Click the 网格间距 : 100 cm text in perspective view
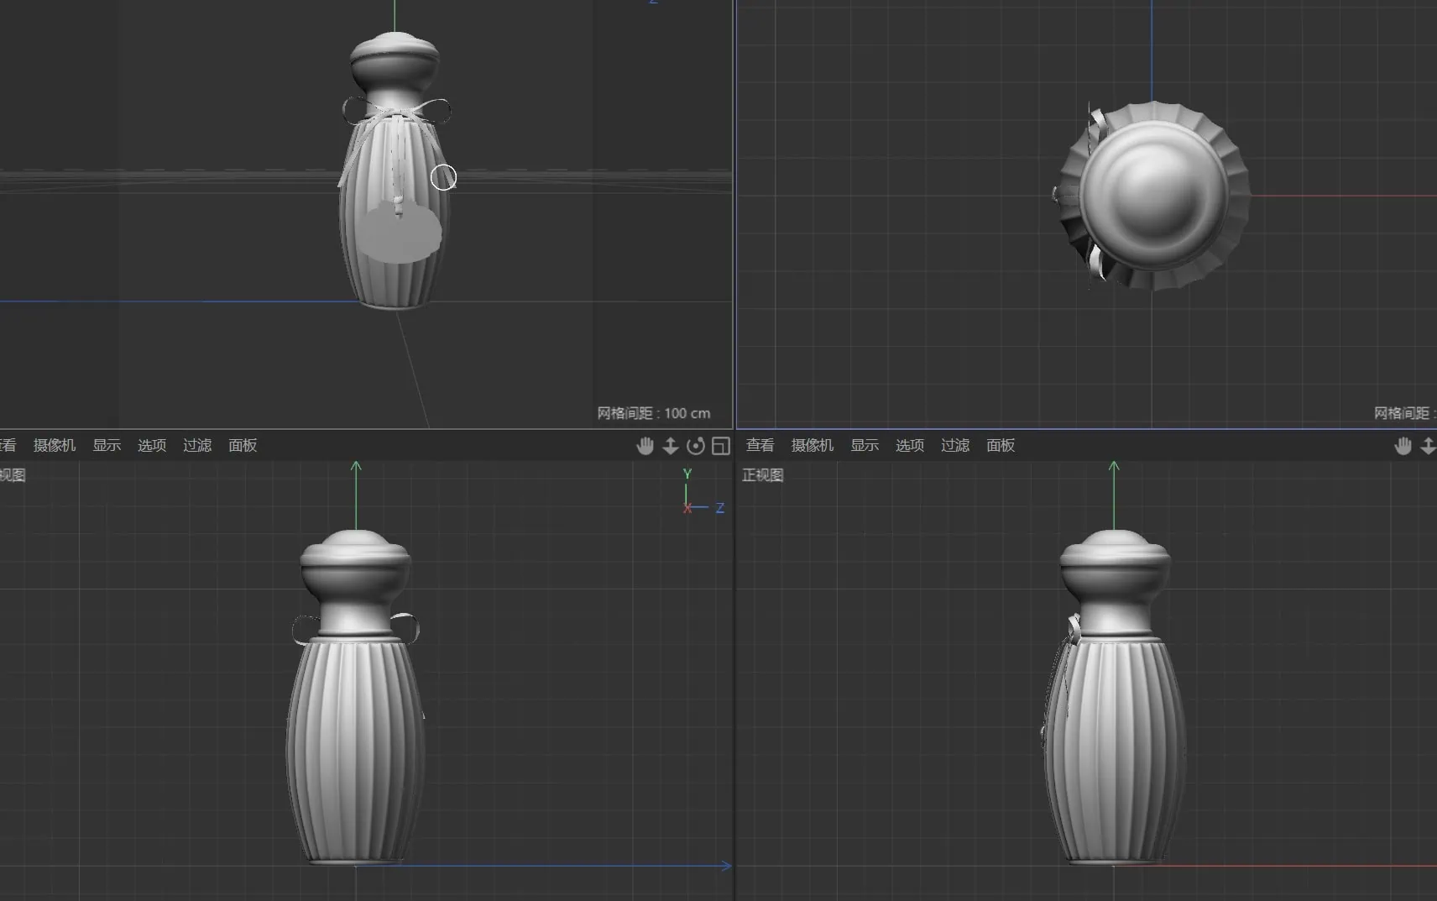 coord(653,413)
